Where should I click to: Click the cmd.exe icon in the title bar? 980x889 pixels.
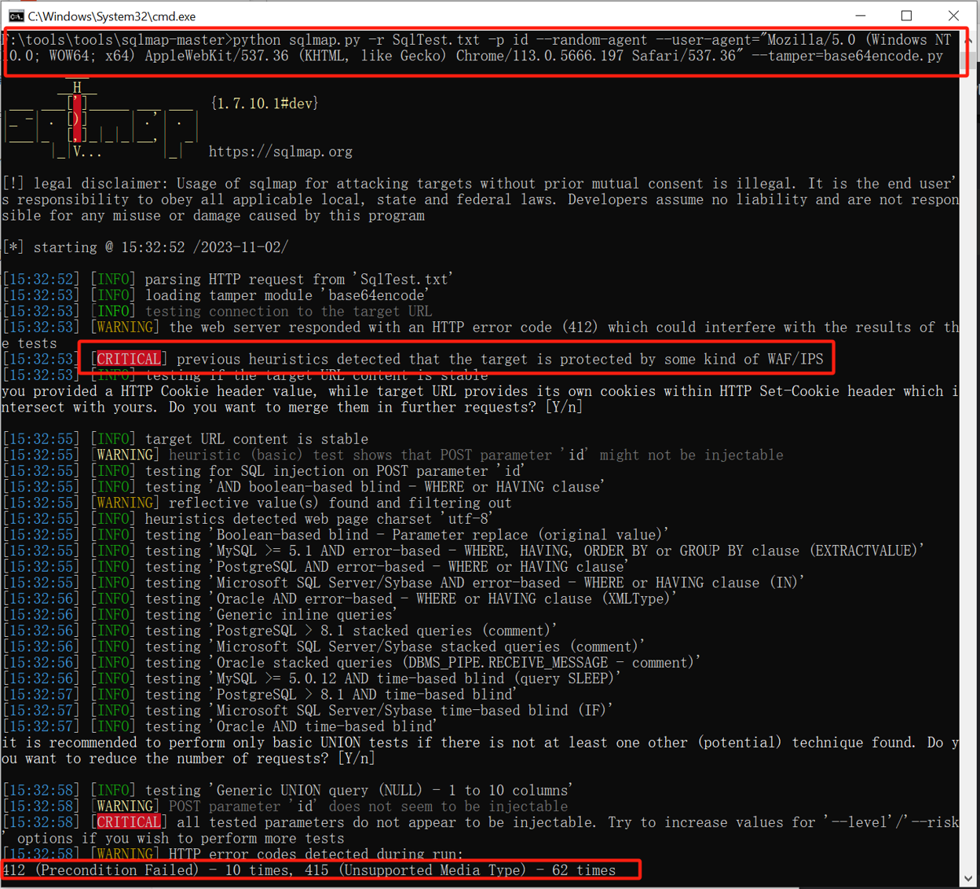(15, 16)
